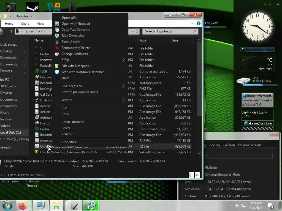The height and width of the screenshot is (211, 282).
Task: Open the notification center icon
Action: point(270,206)
